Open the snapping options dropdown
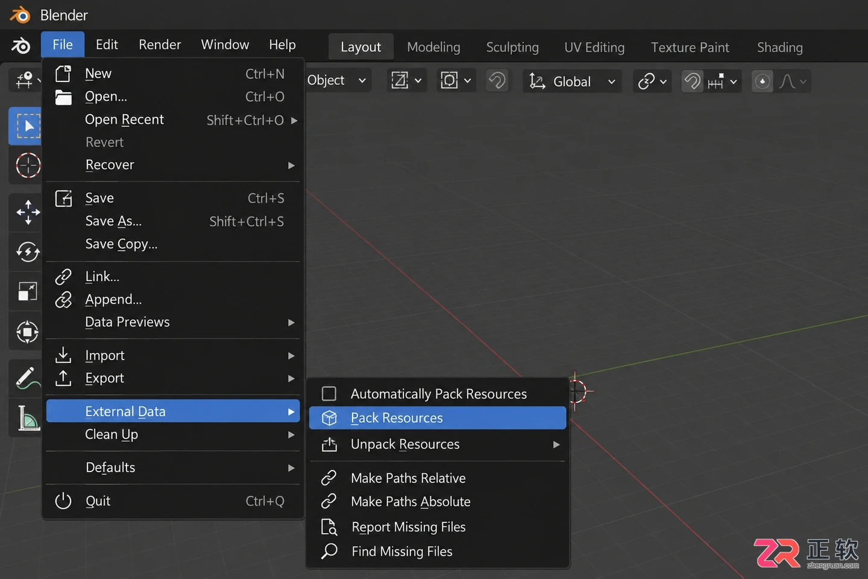868x579 pixels. coord(723,81)
